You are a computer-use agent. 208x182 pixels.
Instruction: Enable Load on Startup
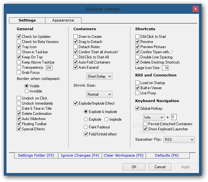[x=137, y=83]
